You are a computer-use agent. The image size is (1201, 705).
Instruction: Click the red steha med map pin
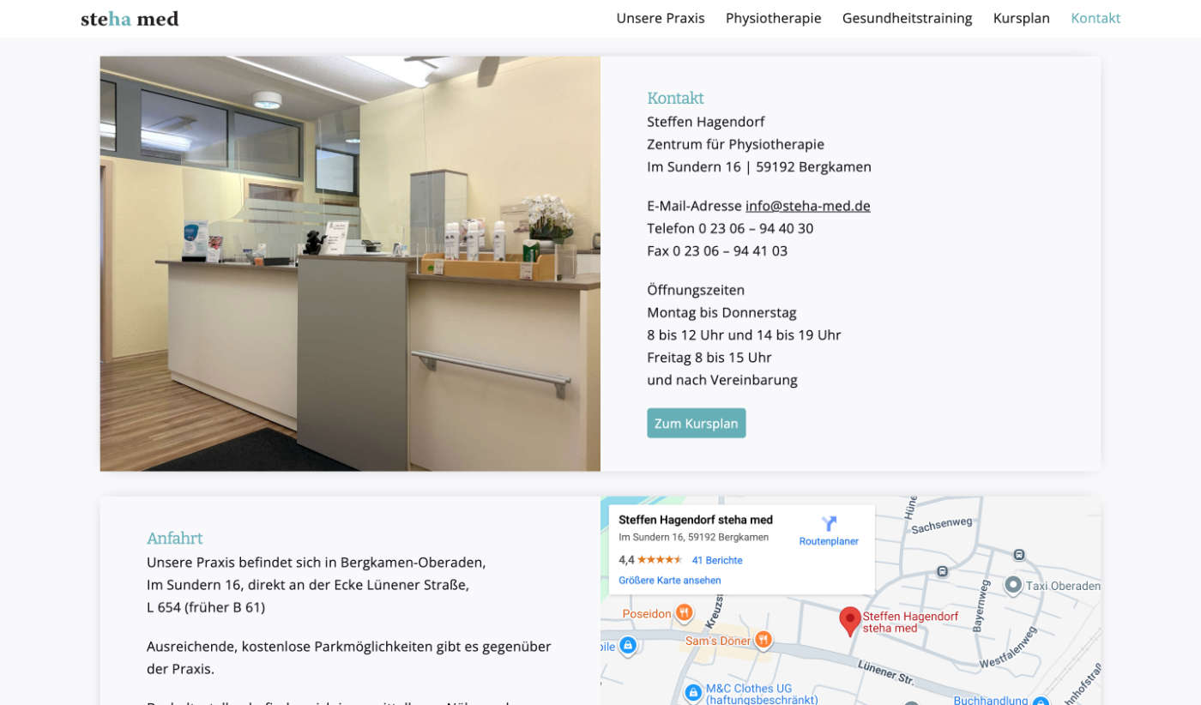pyautogui.click(x=849, y=620)
